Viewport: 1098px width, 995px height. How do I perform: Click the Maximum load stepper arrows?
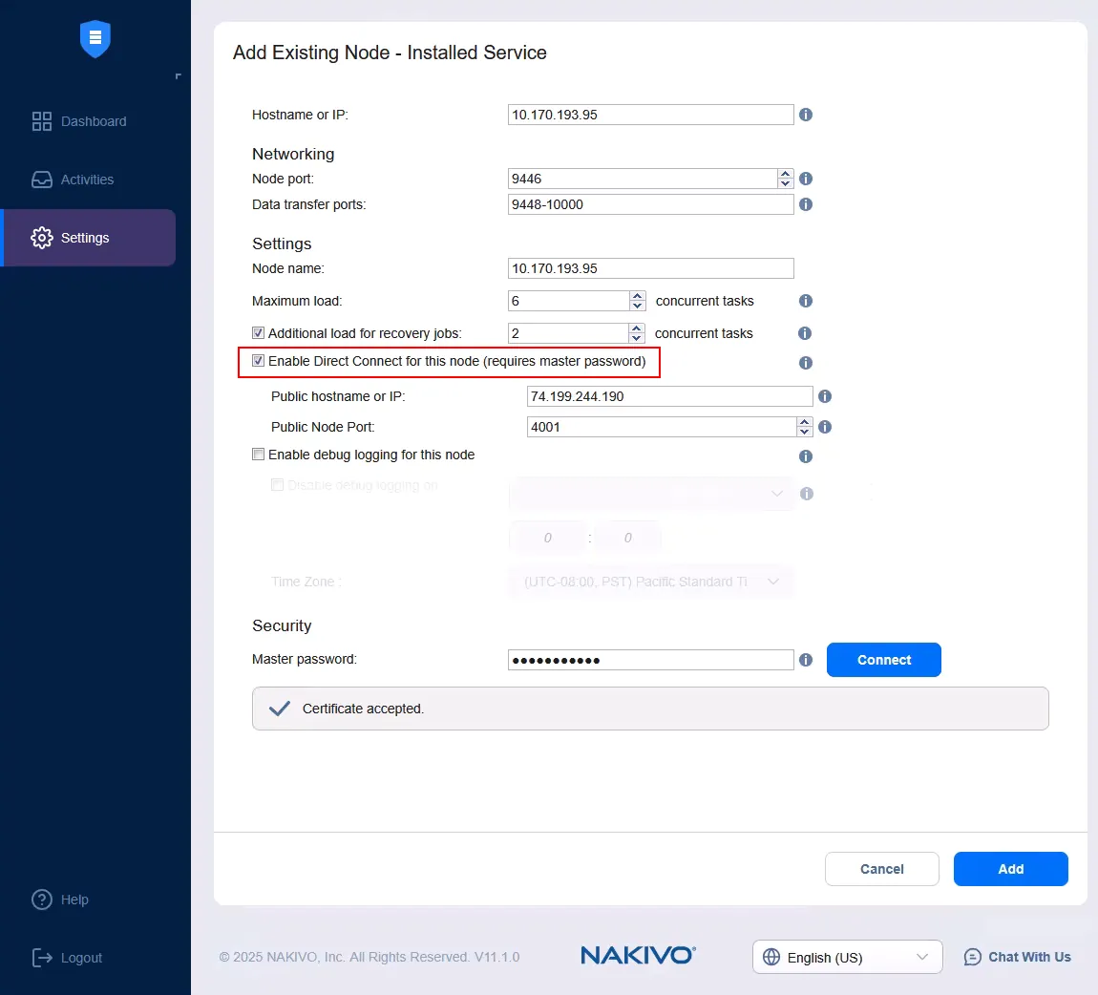coord(637,301)
